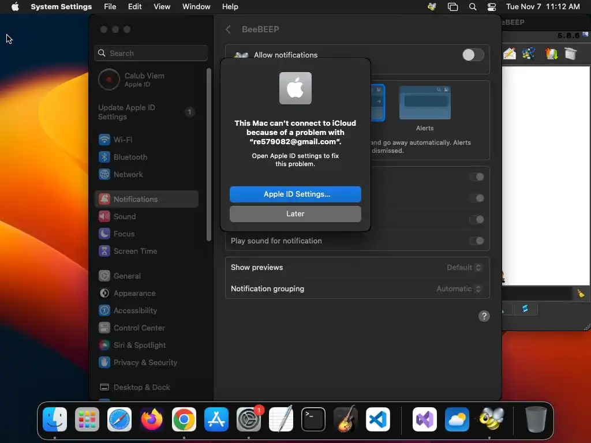This screenshot has width=591, height=443.
Task: Click BeeBEEP gray box toolbar icon
Action: [x=571, y=54]
